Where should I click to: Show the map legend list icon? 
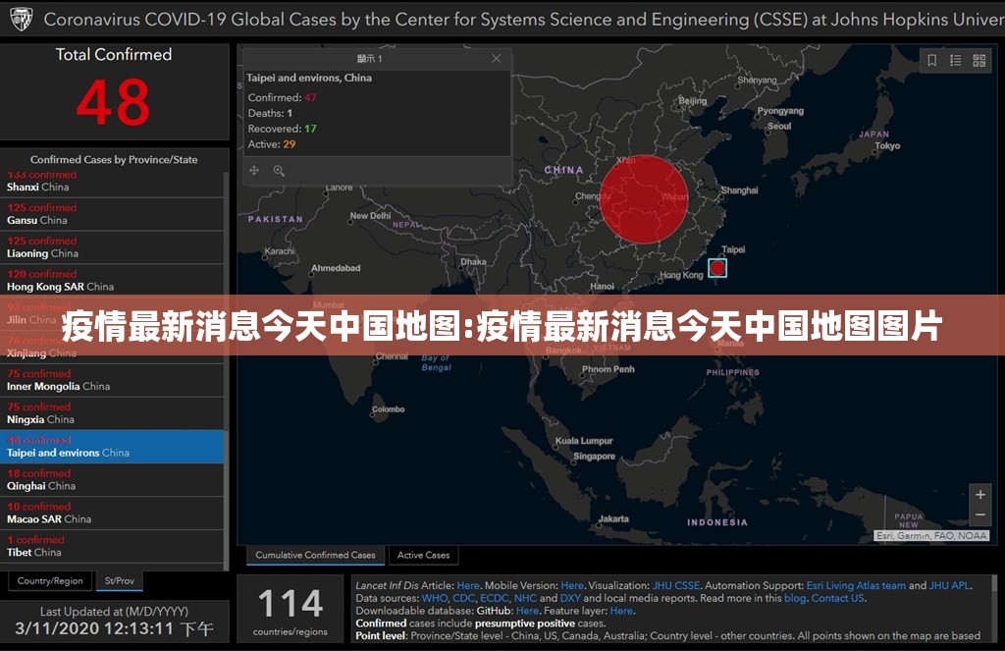click(x=955, y=61)
